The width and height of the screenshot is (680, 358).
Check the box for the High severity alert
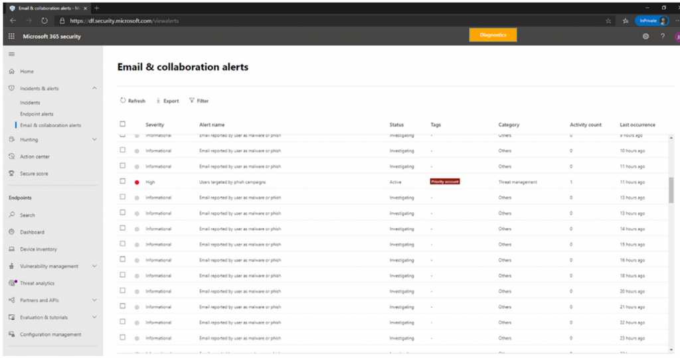[123, 182]
